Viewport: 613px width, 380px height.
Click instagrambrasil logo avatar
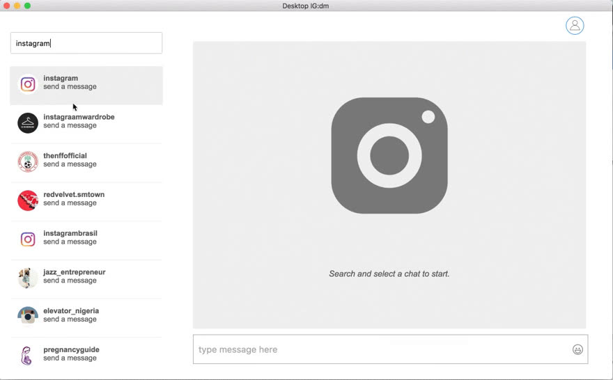coord(28,239)
